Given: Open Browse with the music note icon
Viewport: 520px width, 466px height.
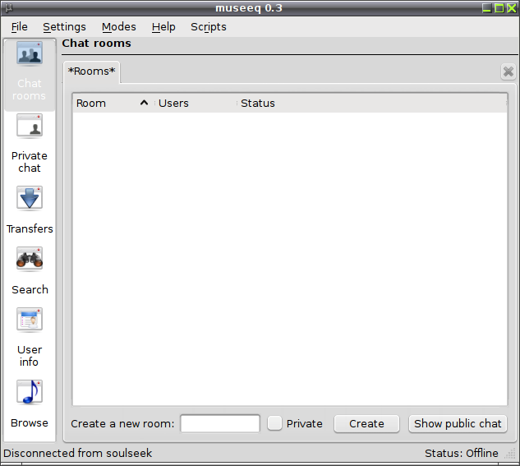Looking at the screenshot, I should (x=30, y=392).
